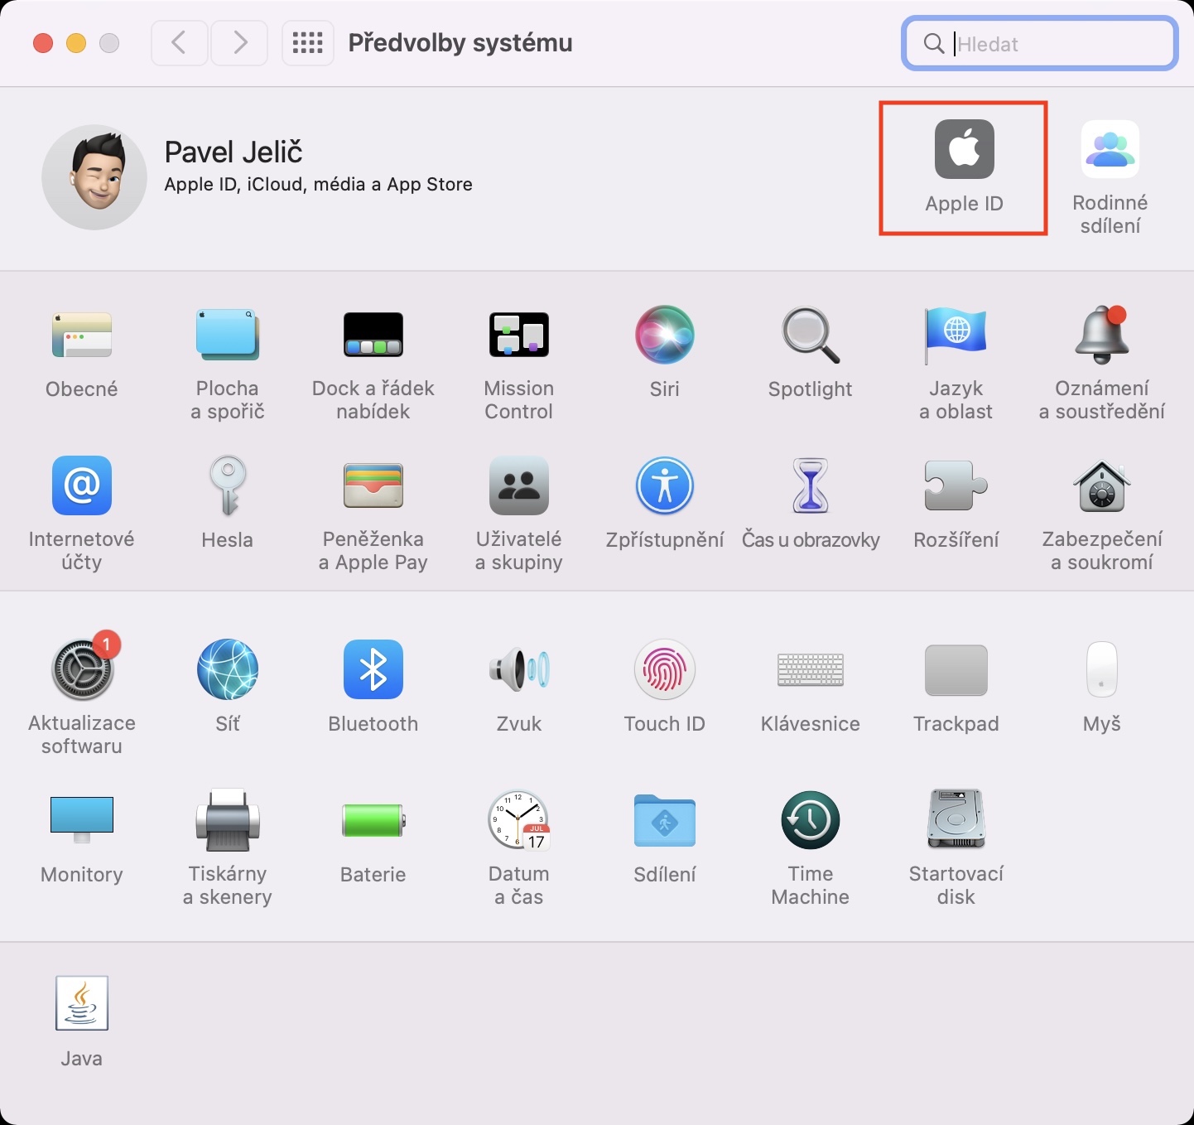Go back with the left arrow button
The height and width of the screenshot is (1125, 1194).
[179, 43]
